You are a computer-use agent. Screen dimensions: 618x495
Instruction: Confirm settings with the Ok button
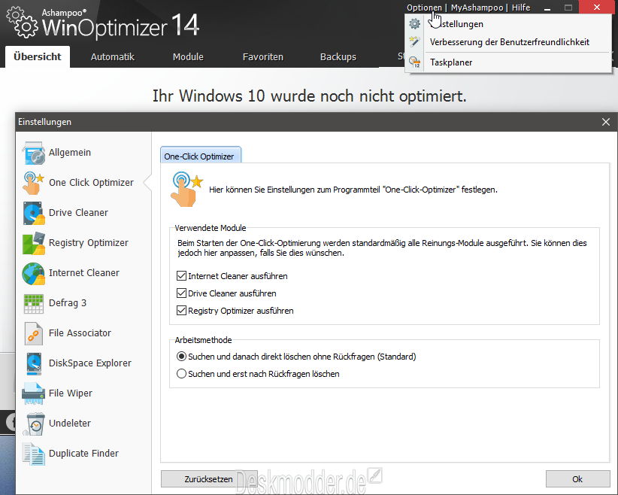tap(577, 479)
